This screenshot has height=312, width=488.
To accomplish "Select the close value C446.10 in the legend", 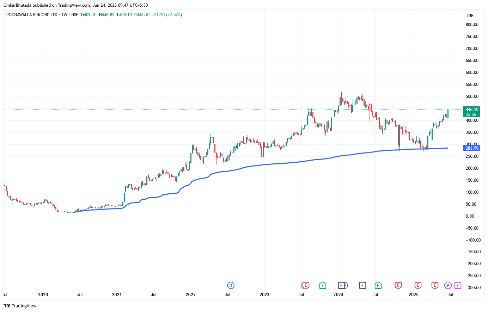I will pyautogui.click(x=142, y=15).
